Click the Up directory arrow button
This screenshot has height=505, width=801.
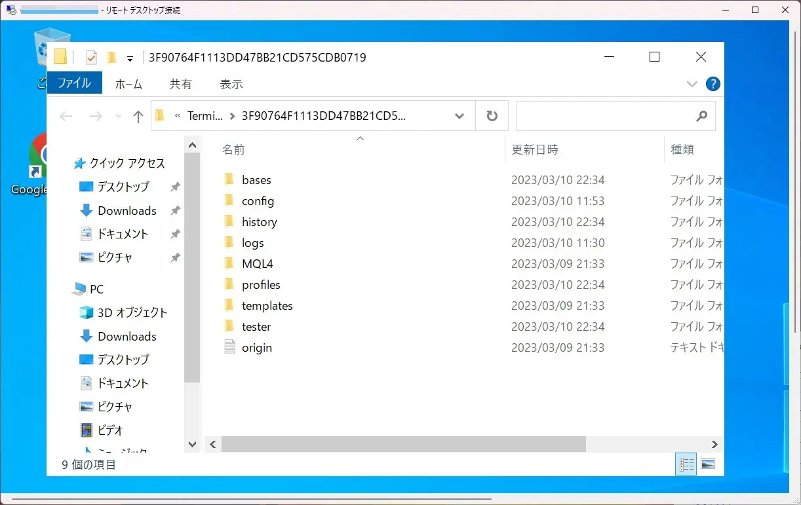click(x=138, y=117)
